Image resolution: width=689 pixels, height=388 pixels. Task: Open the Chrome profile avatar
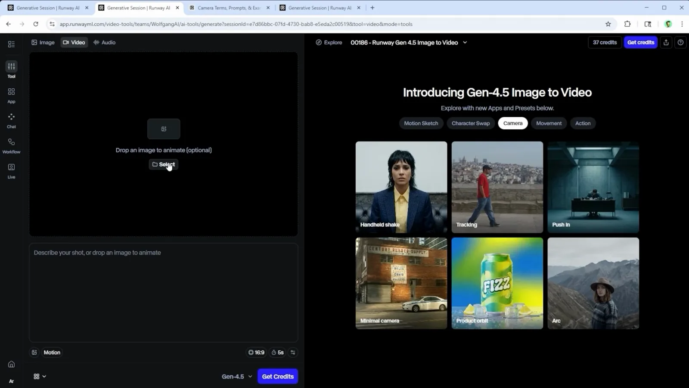click(x=668, y=24)
